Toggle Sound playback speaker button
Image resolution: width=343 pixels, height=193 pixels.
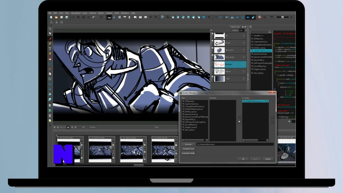point(248,17)
